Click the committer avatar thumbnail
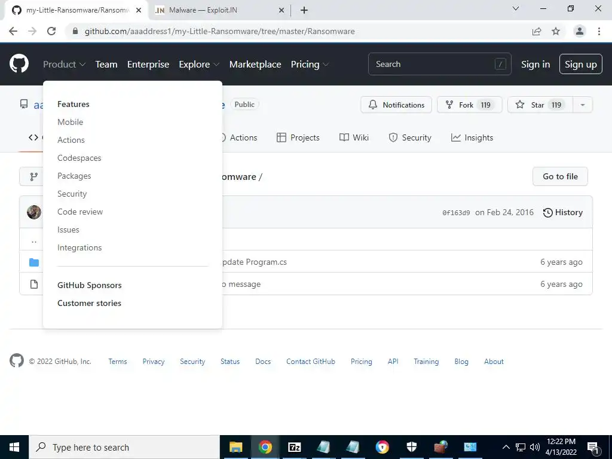 [34, 212]
